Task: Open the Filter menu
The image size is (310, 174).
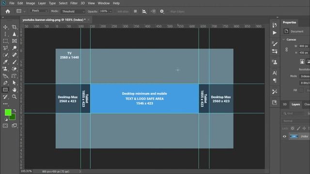Action: [74, 3]
